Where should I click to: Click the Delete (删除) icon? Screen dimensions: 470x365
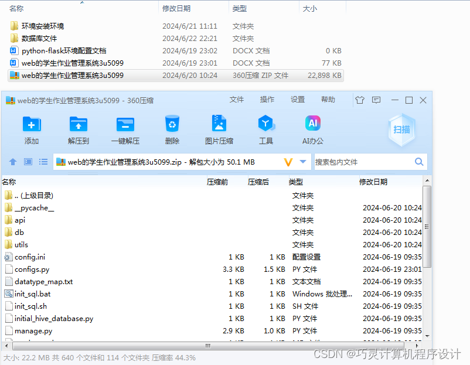tap(172, 125)
